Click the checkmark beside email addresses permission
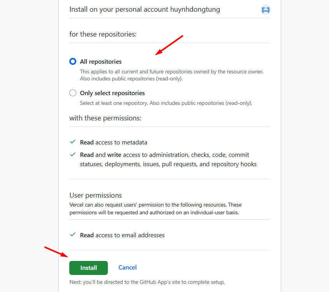Screen dimensions: 329x292 (72, 235)
